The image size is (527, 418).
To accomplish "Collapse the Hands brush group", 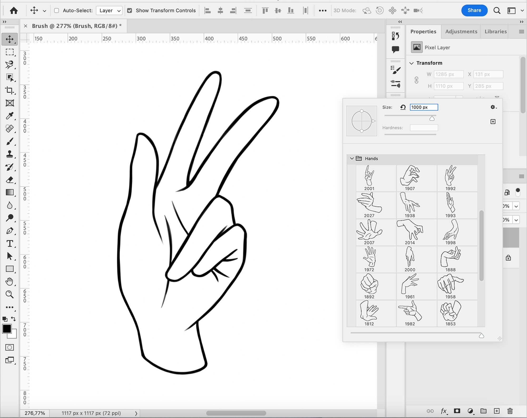I will click(352, 158).
